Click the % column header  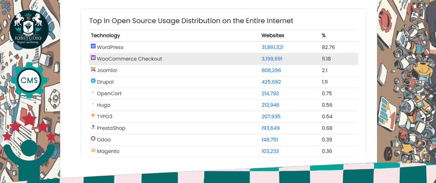pyautogui.click(x=324, y=35)
